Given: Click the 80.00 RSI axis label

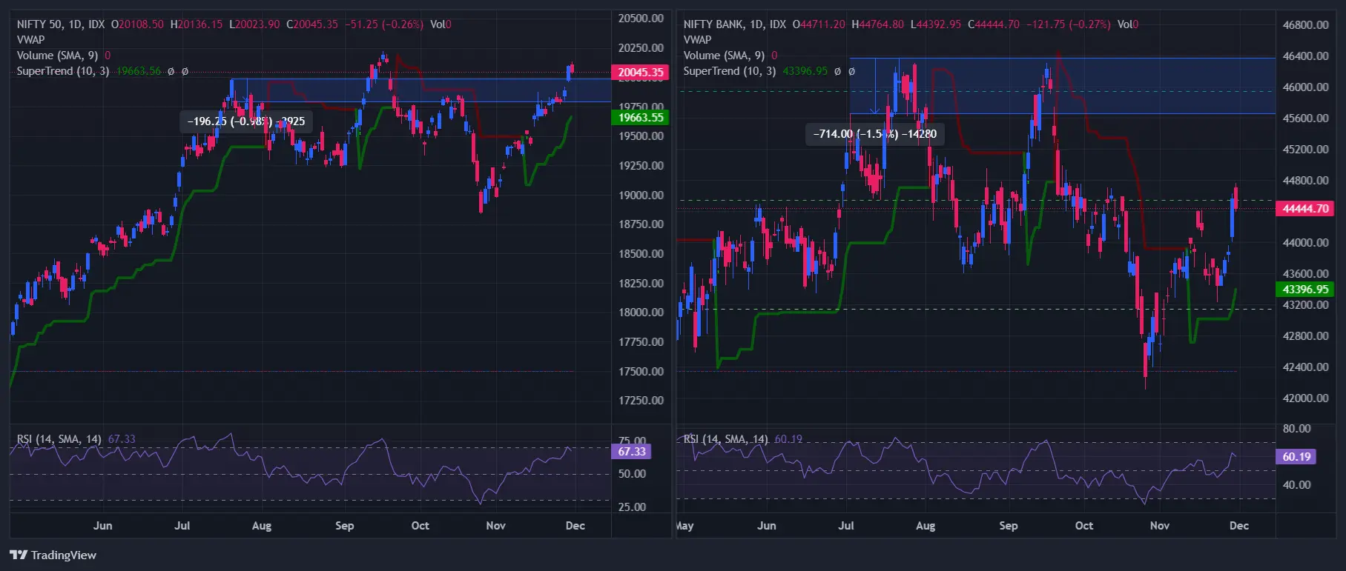Looking at the screenshot, I should click(1296, 429).
